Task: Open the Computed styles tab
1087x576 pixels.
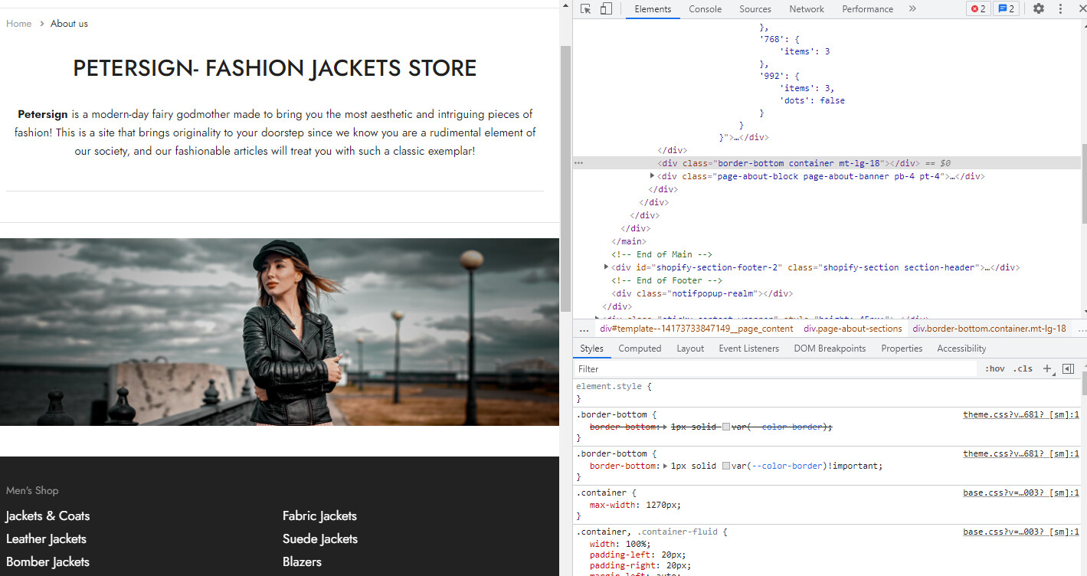Action: [640, 349]
